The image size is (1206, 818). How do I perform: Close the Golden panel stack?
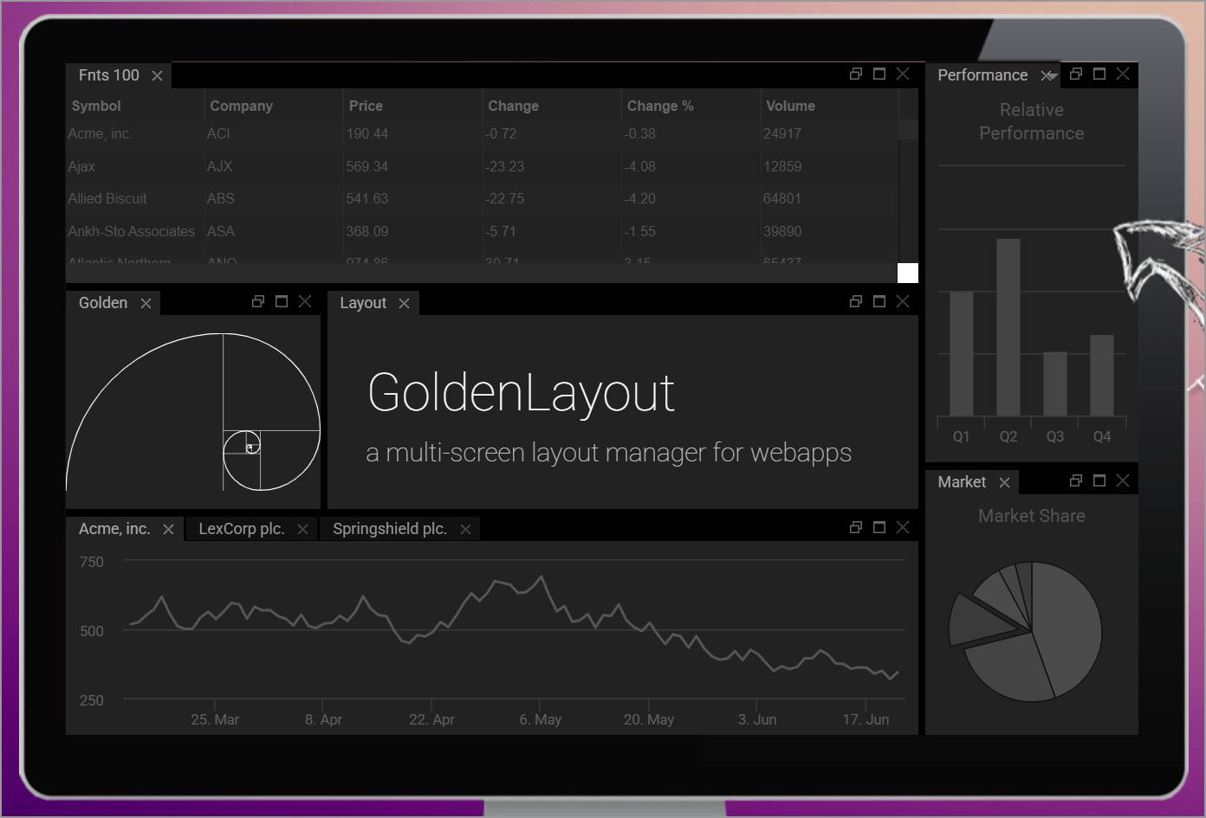coord(305,301)
